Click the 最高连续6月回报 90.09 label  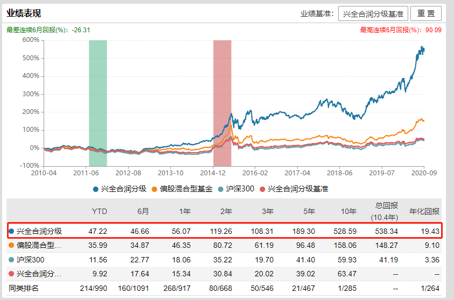coord(401,30)
